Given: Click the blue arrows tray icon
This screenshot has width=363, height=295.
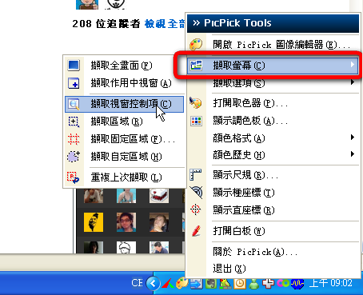Looking at the screenshot, I should point(197,283).
